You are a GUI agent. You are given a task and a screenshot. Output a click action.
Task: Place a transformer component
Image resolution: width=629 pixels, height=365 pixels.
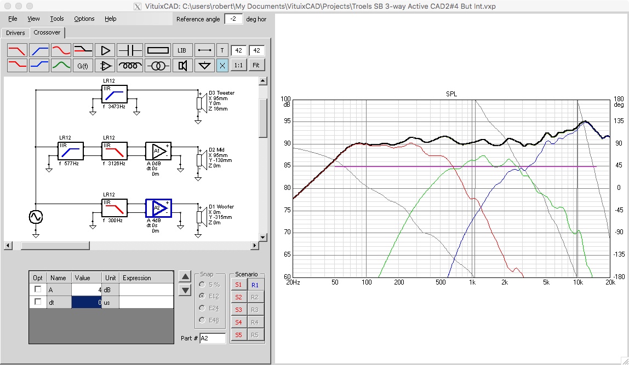[158, 65]
